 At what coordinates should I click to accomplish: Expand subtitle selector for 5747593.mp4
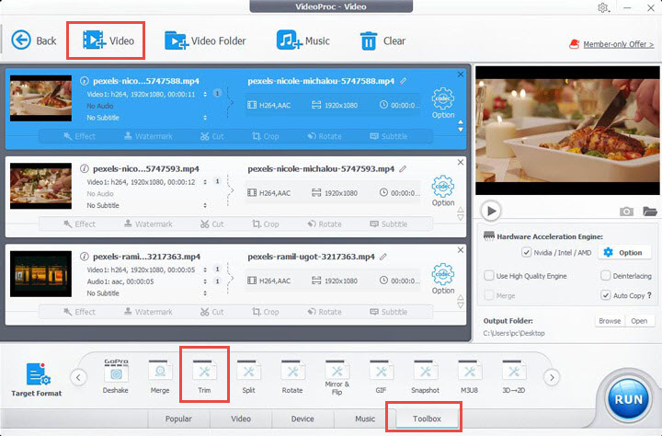tap(205, 206)
